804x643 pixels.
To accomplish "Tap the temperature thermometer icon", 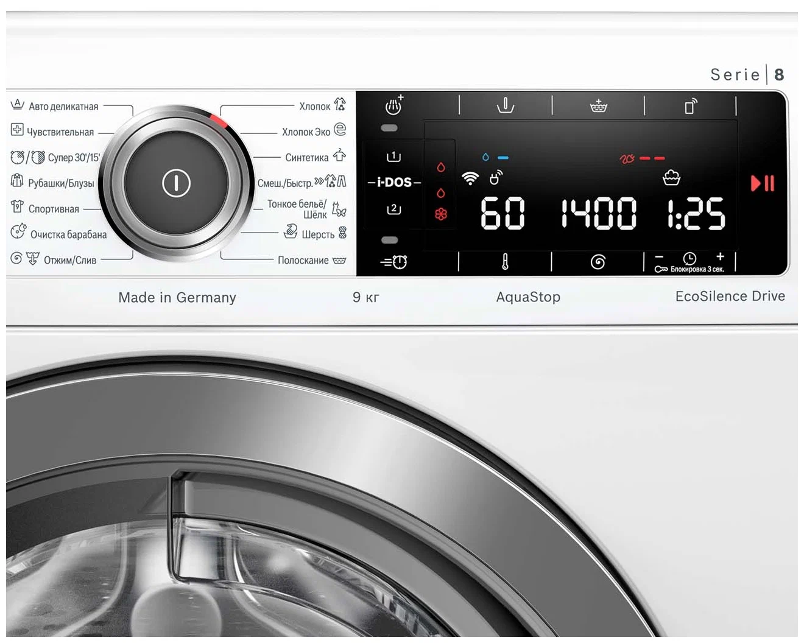I will point(505,262).
